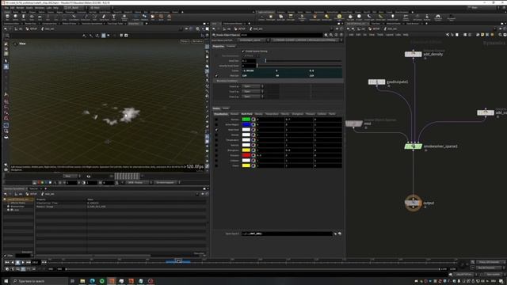The image size is (507, 285).
Task: Select the Spray Paint shelf tool
Action: click(x=104, y=17)
